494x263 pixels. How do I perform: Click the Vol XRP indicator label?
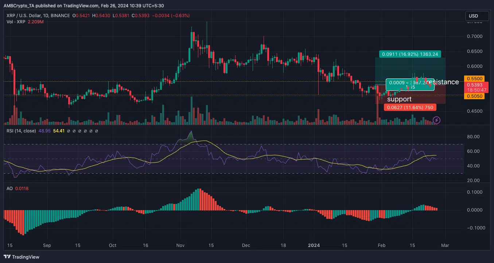(x=16, y=22)
